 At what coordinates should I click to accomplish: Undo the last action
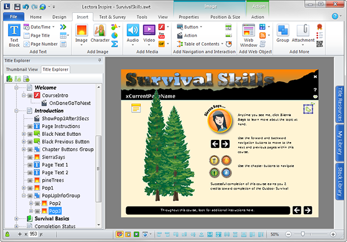pos(26,7)
